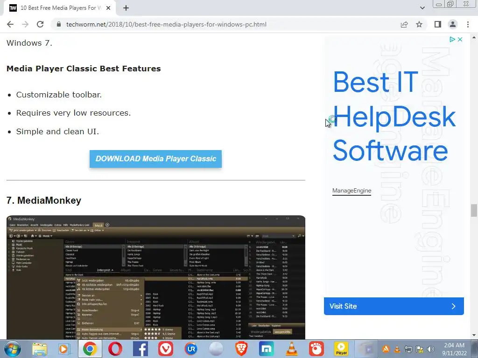This screenshot has width=478, height=358.
Task: Click the Visit Site ad button
Action: click(394, 306)
